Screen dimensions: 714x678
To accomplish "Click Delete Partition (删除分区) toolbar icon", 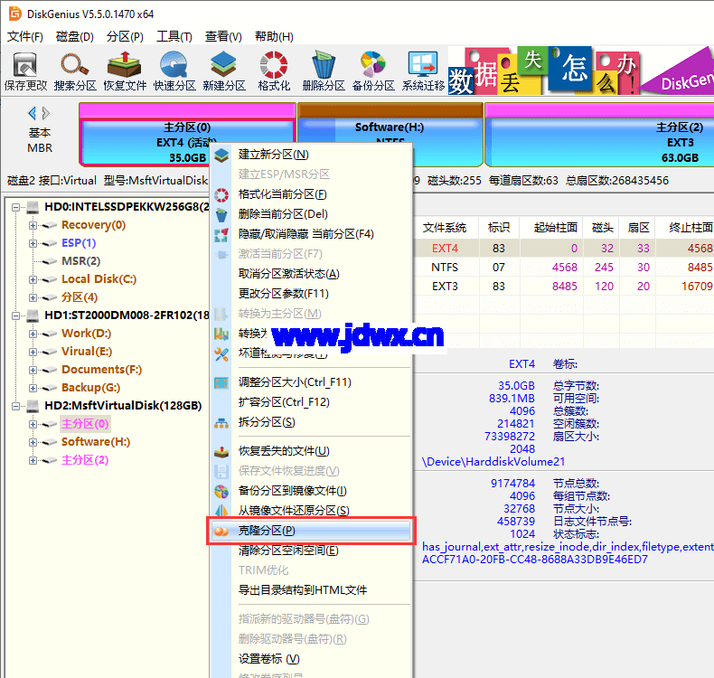I will coord(324,71).
